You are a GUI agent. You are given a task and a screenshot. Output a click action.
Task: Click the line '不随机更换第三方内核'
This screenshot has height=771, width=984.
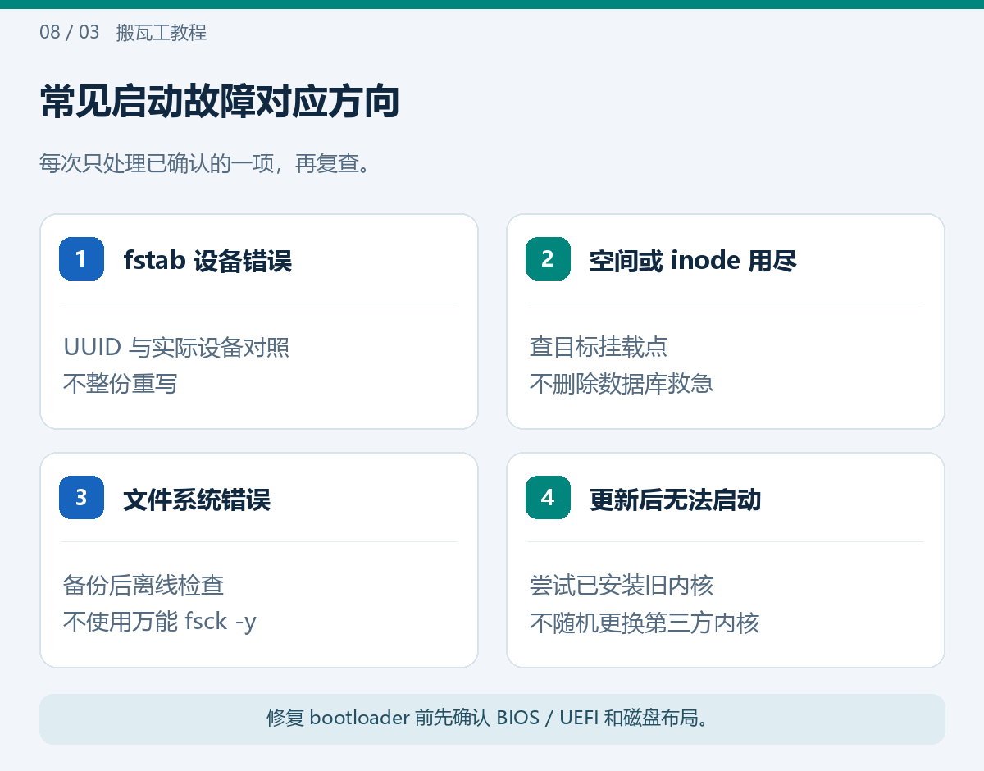pyautogui.click(x=645, y=622)
